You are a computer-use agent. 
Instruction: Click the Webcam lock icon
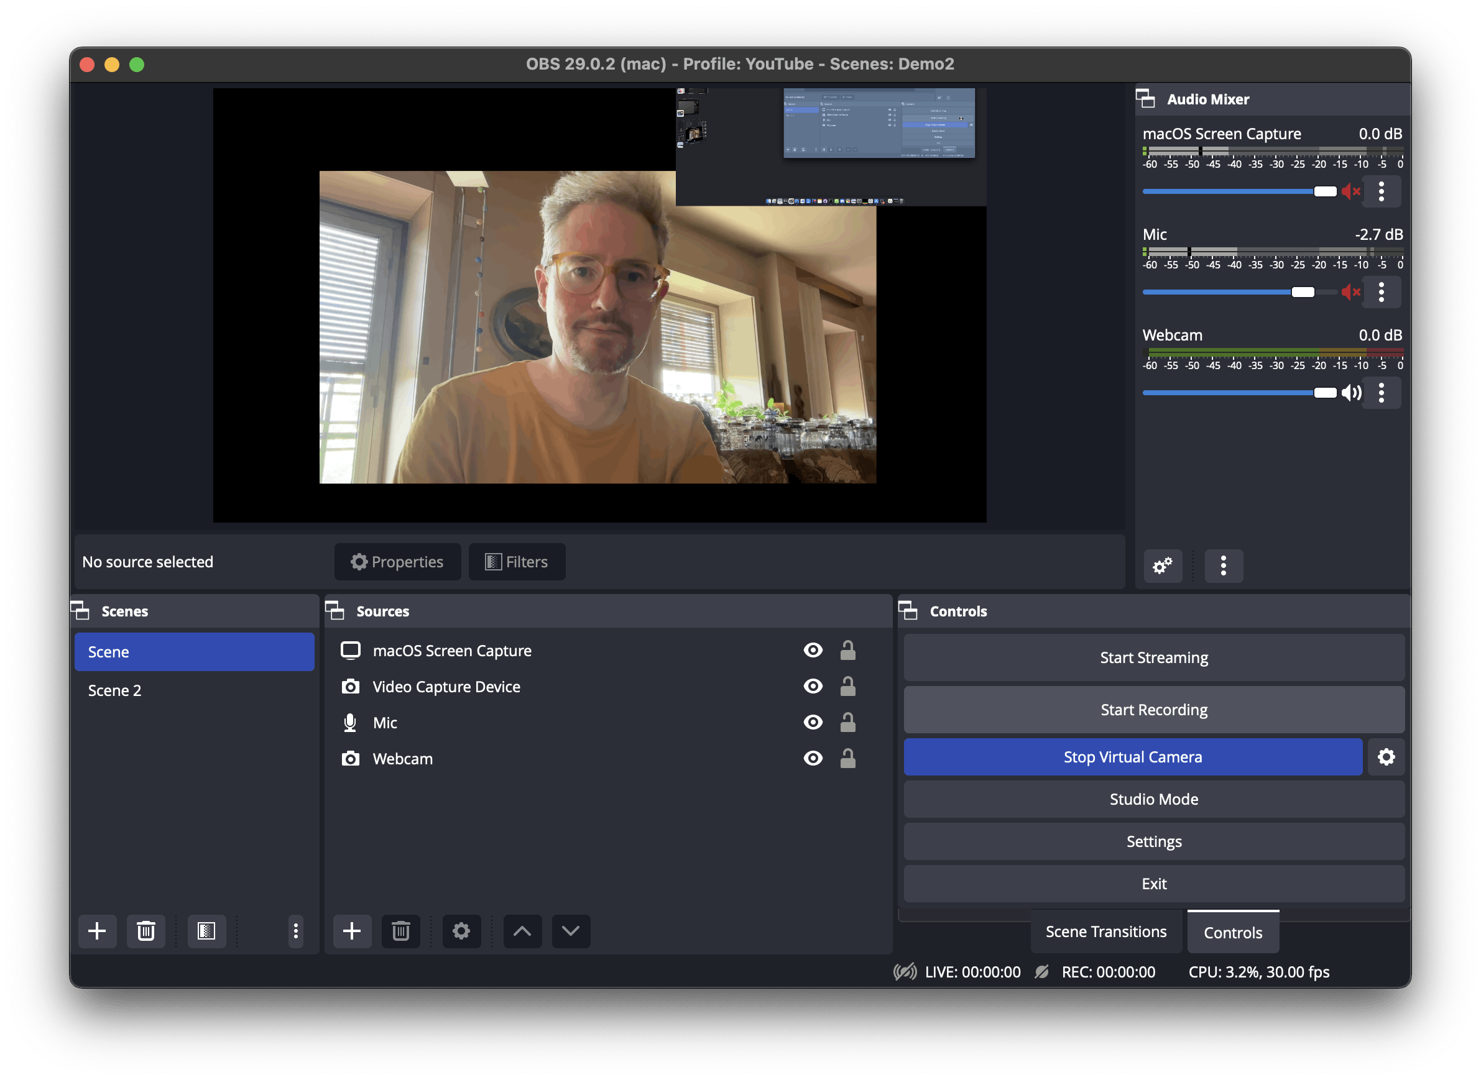847,758
